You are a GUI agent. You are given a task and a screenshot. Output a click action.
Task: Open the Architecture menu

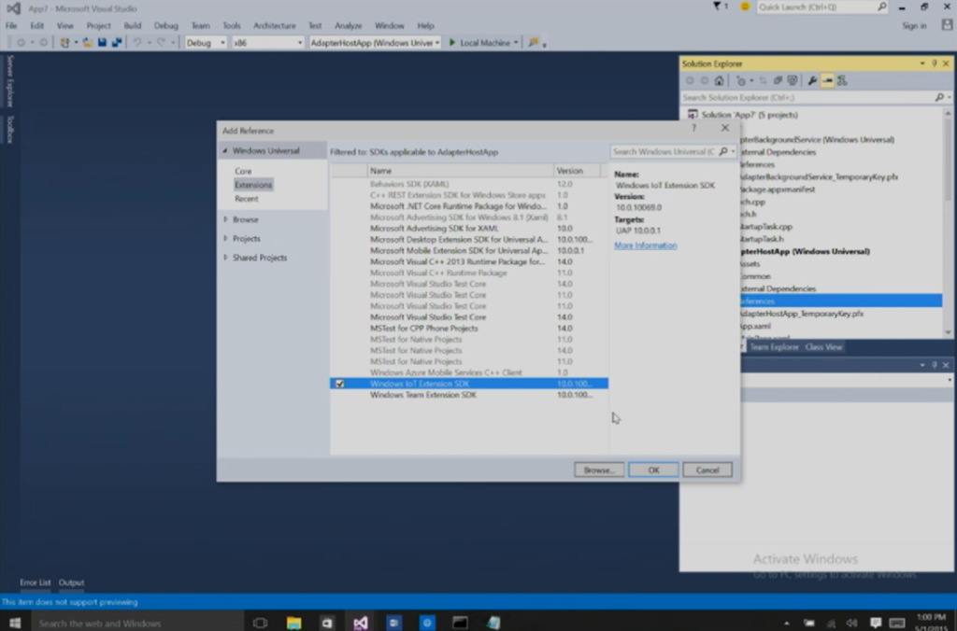[x=274, y=25]
